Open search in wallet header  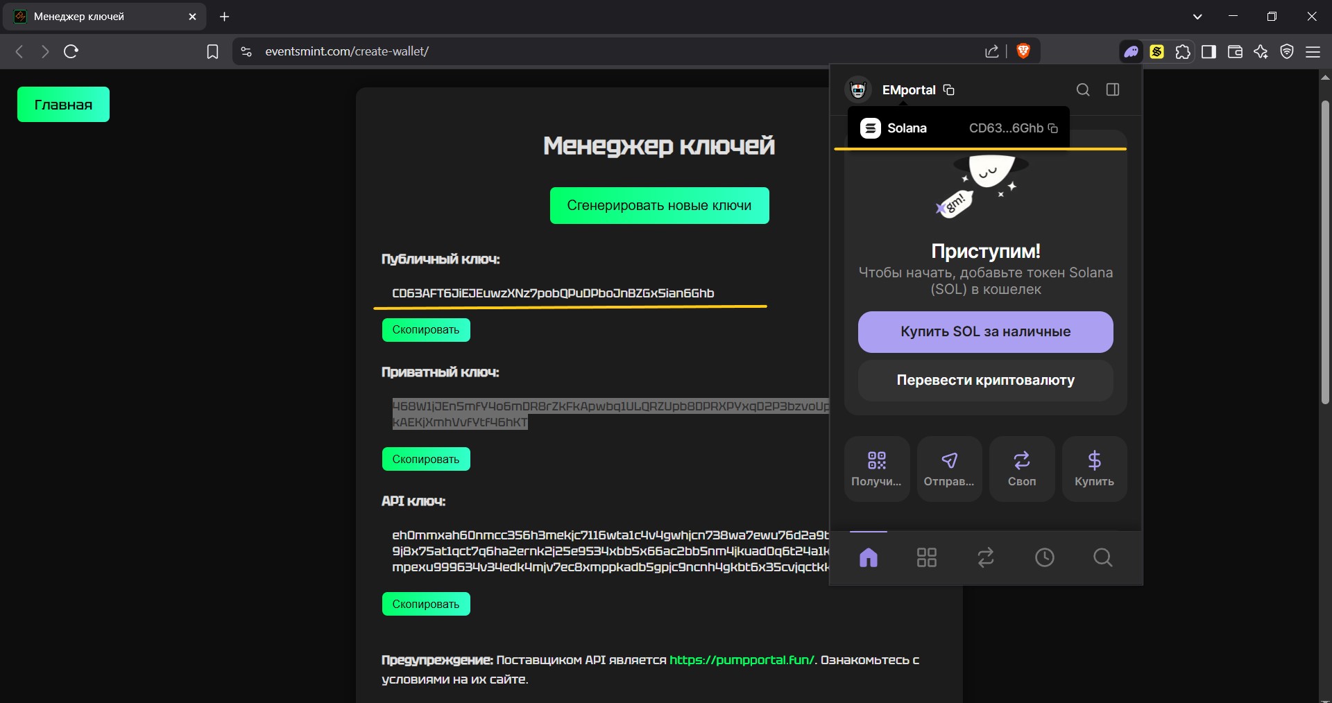[x=1082, y=90]
